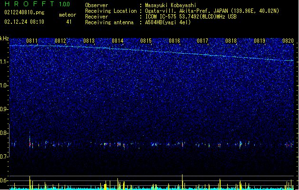
Task: Click the Ogata-vill. Akita-Pref. JAPAN location text
Action: (212, 11)
